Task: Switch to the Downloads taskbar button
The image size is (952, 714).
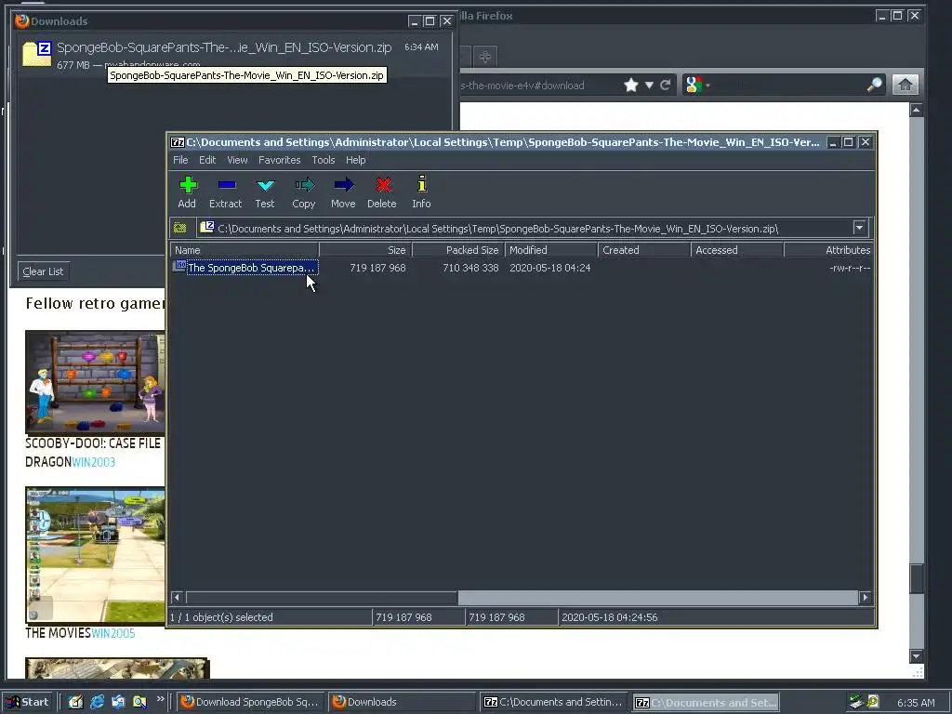Action: coord(402,702)
